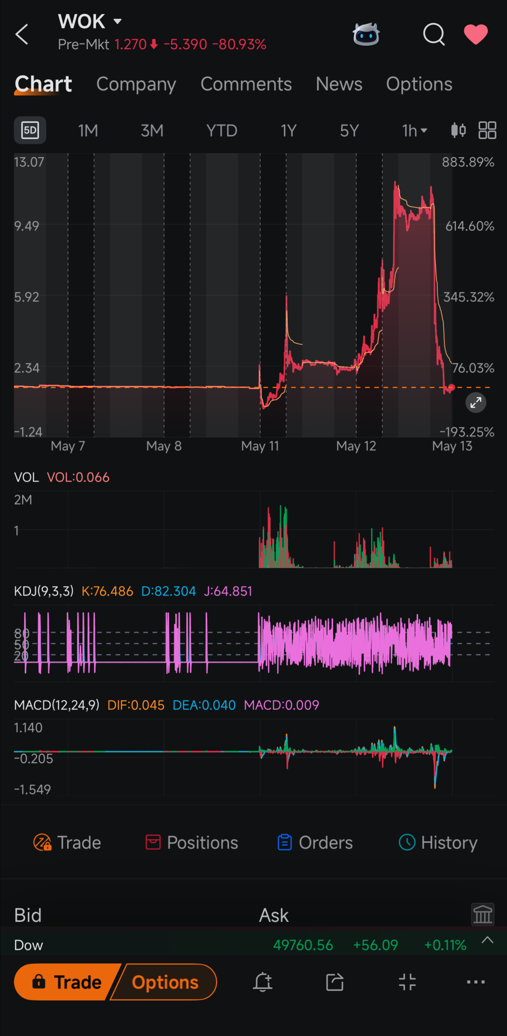Tap the May 11 date label
507x1036 pixels.
[x=260, y=446]
